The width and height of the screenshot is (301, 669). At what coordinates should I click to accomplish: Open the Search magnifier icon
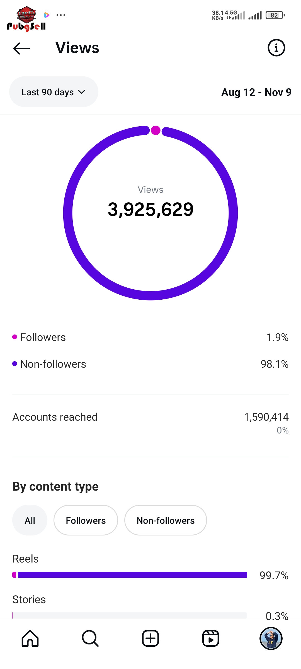pyautogui.click(x=90, y=638)
